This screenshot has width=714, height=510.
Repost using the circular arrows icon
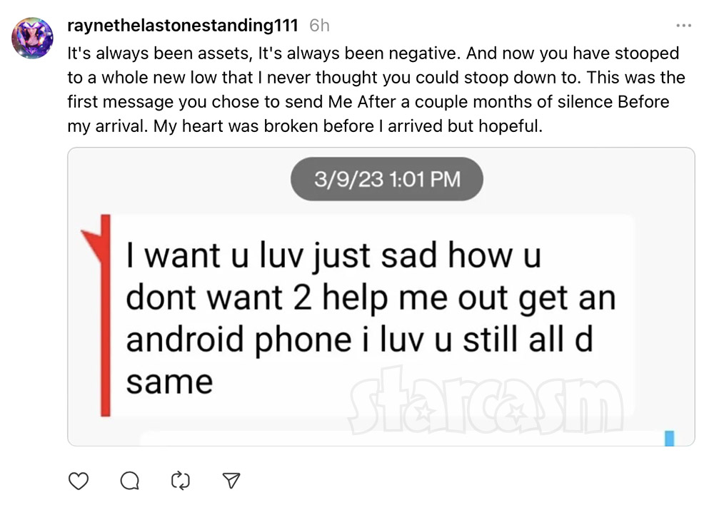point(181,481)
